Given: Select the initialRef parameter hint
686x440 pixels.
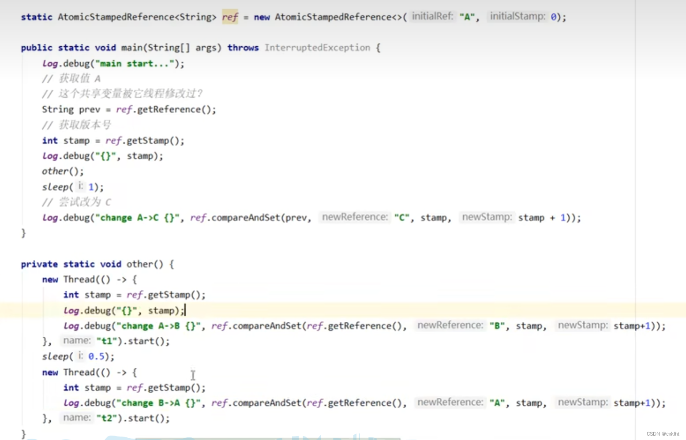Looking at the screenshot, I should click(432, 16).
